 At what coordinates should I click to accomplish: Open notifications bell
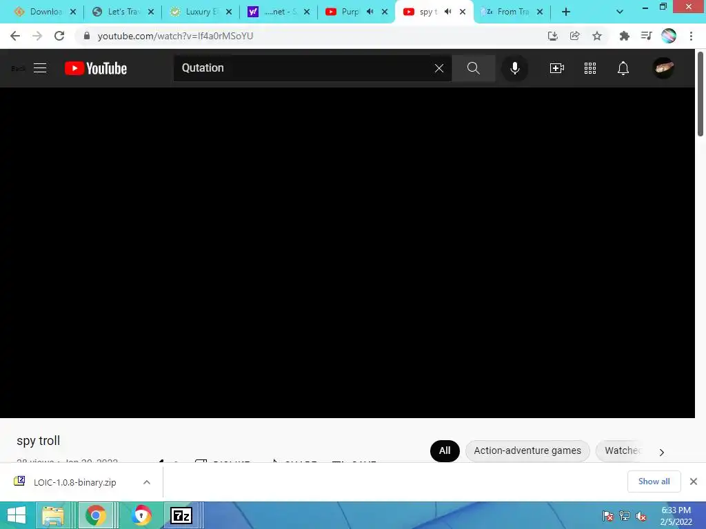623,68
